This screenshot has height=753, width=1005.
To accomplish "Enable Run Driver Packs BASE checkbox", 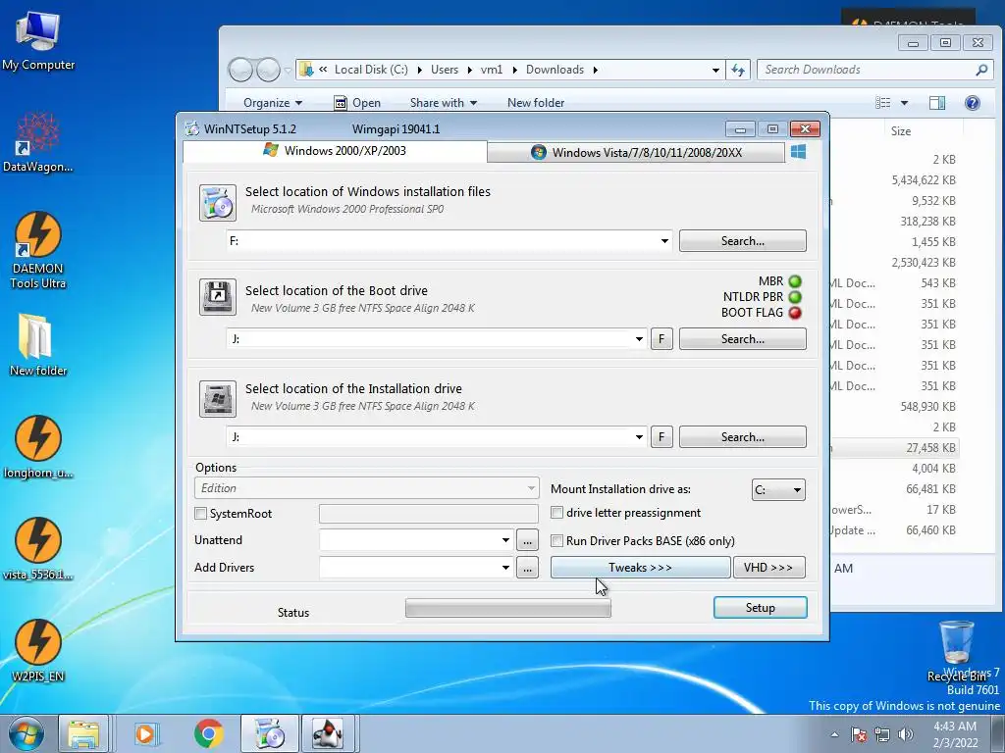I will [557, 540].
